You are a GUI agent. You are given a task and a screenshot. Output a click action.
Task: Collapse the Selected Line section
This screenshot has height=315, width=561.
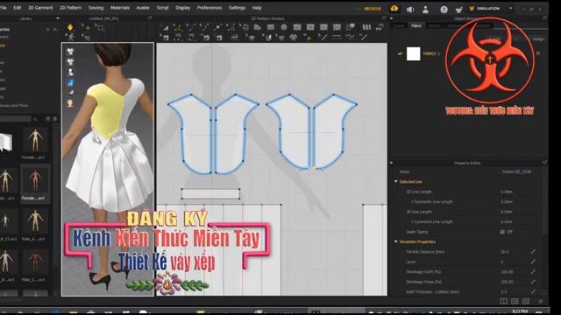[x=396, y=182]
